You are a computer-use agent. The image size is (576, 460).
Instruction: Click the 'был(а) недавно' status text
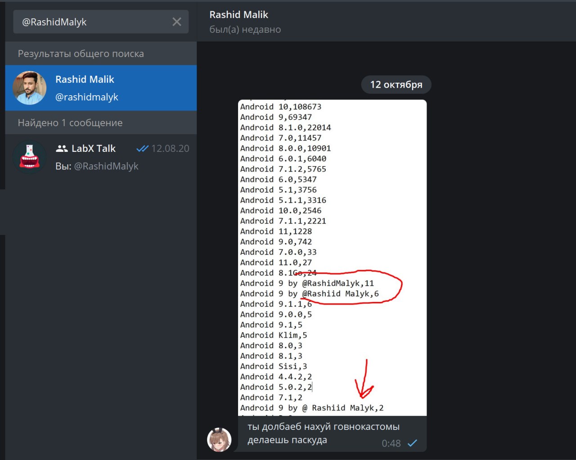click(245, 30)
